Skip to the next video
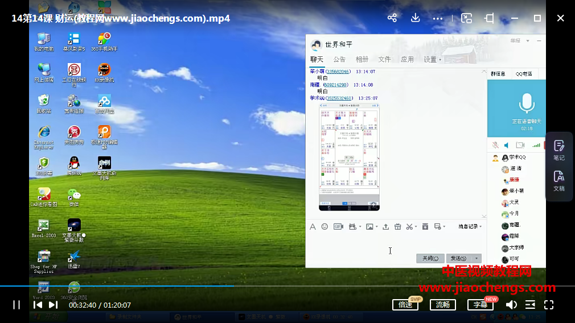This screenshot has width=575, height=323. (53, 305)
